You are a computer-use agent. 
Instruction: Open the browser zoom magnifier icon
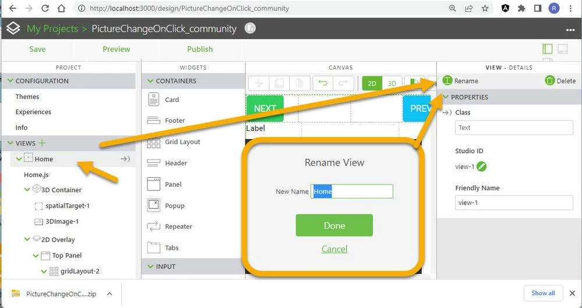[x=452, y=8]
